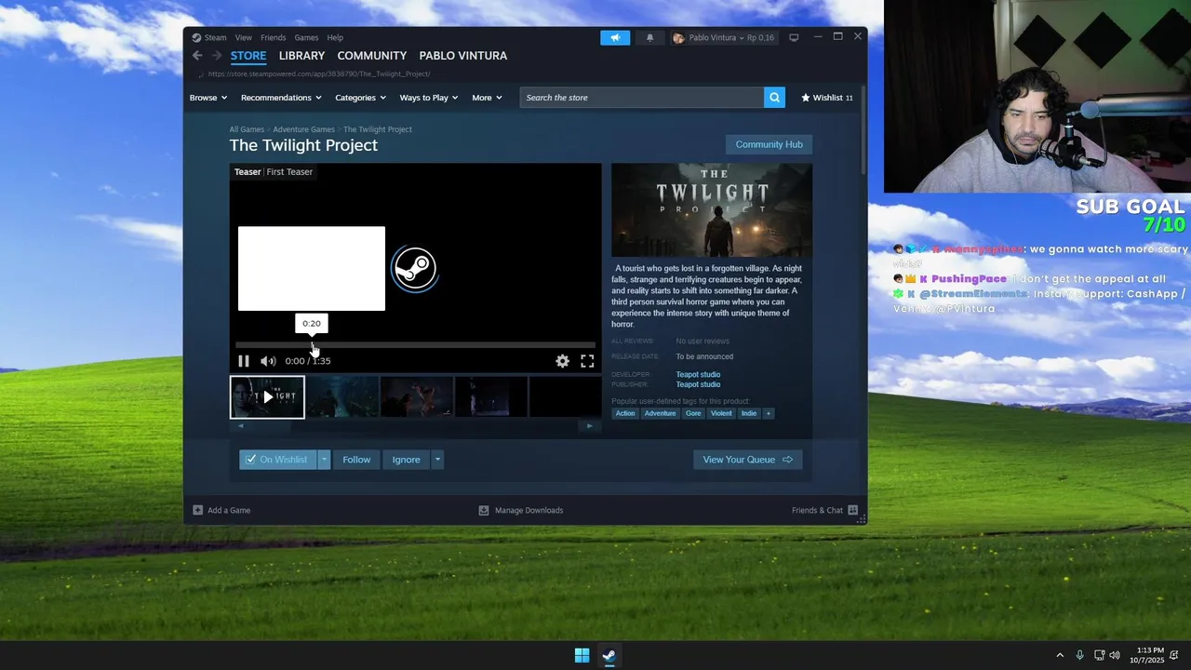
Task: Open video settings gear
Action: [x=562, y=361]
